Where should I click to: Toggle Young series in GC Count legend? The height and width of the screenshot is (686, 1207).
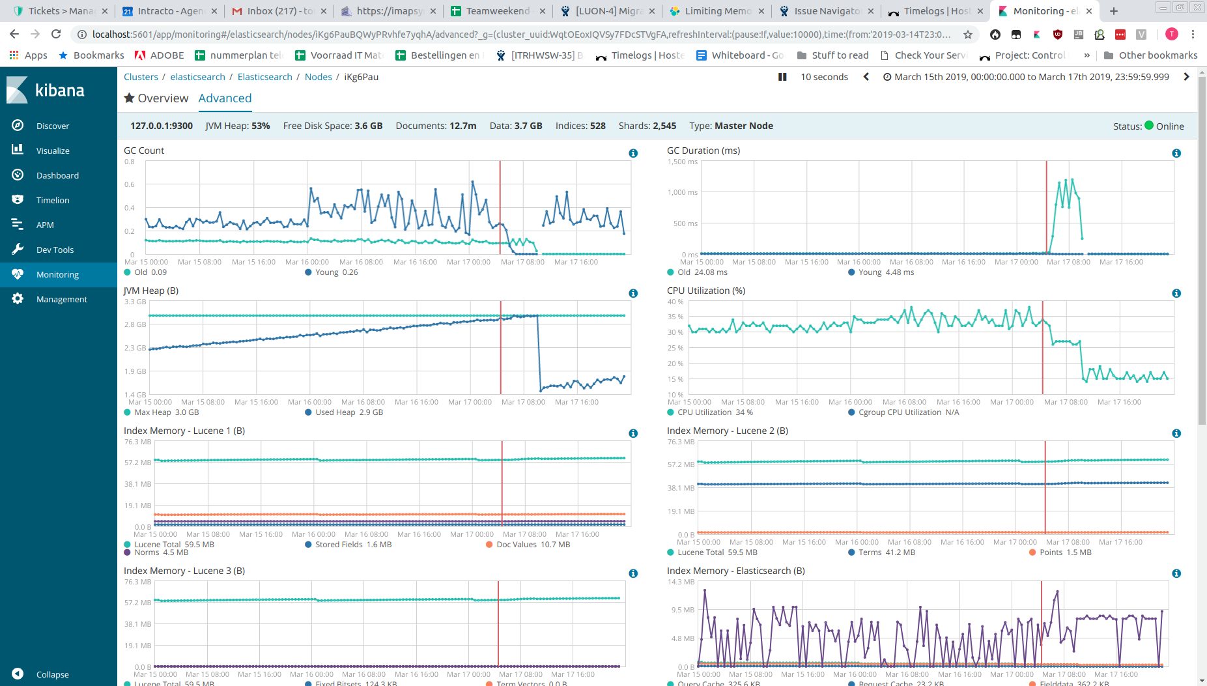point(332,272)
